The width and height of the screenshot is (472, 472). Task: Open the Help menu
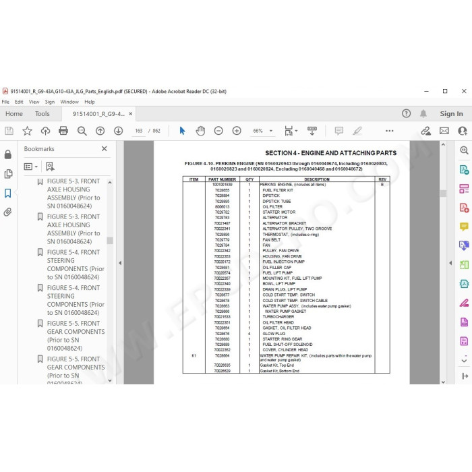tap(90, 102)
